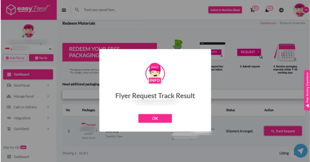Click the Dashboard breadcrumb link
The width and height of the screenshot is (310, 162).
click(268, 23)
